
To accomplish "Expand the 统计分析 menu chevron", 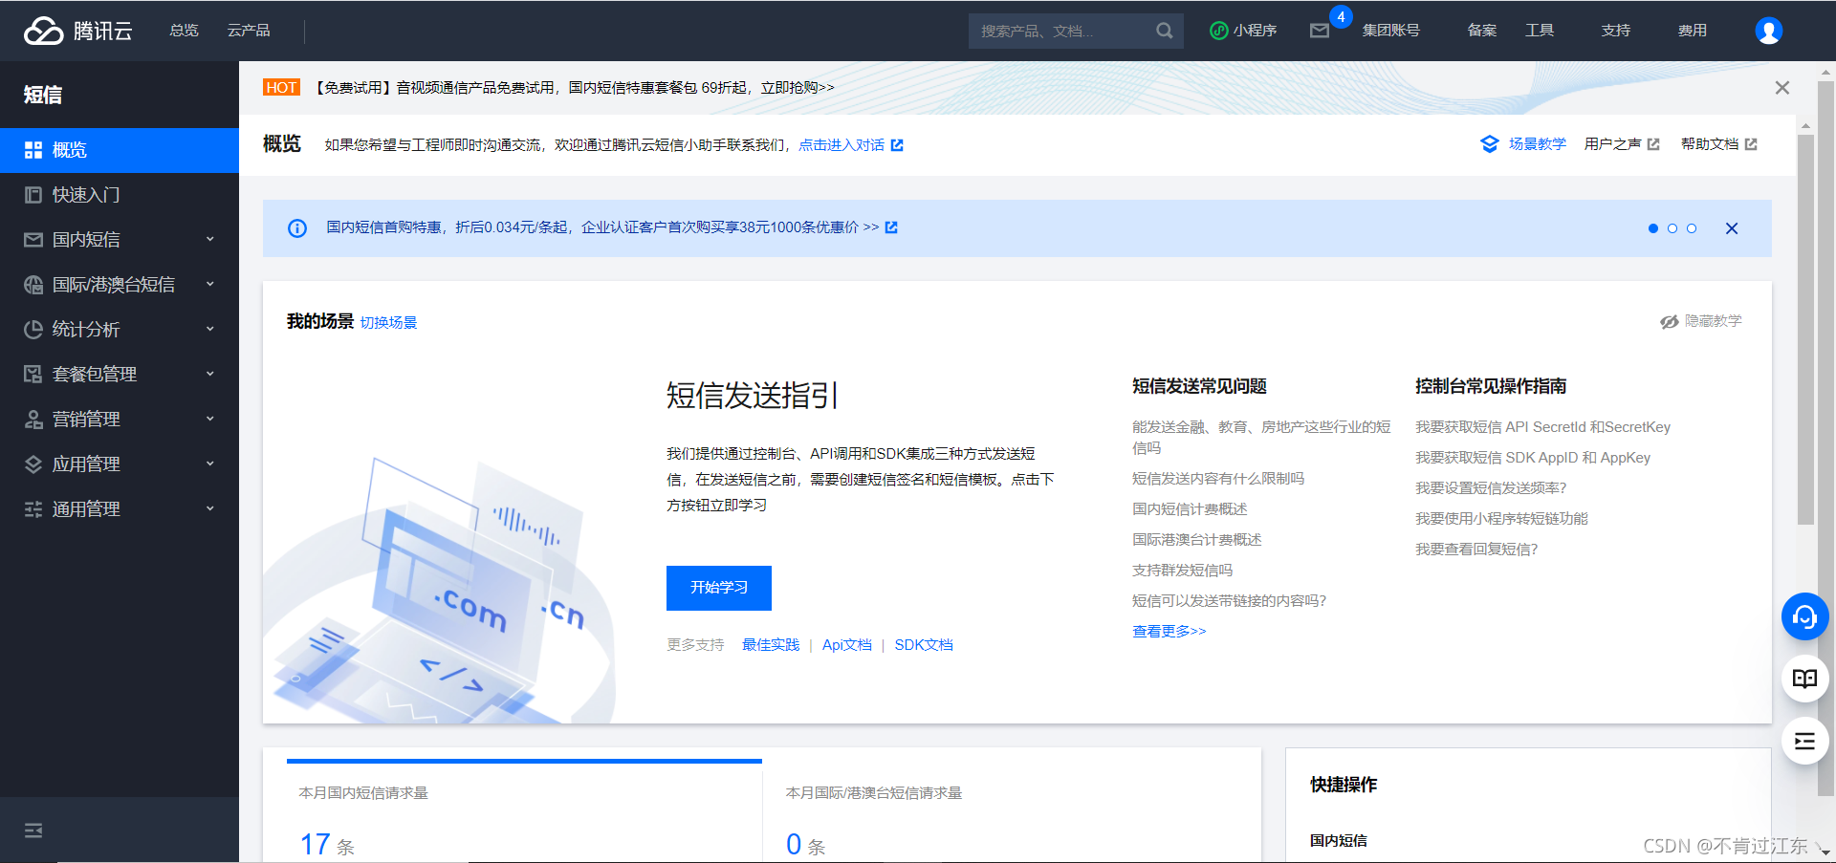I will point(210,330).
